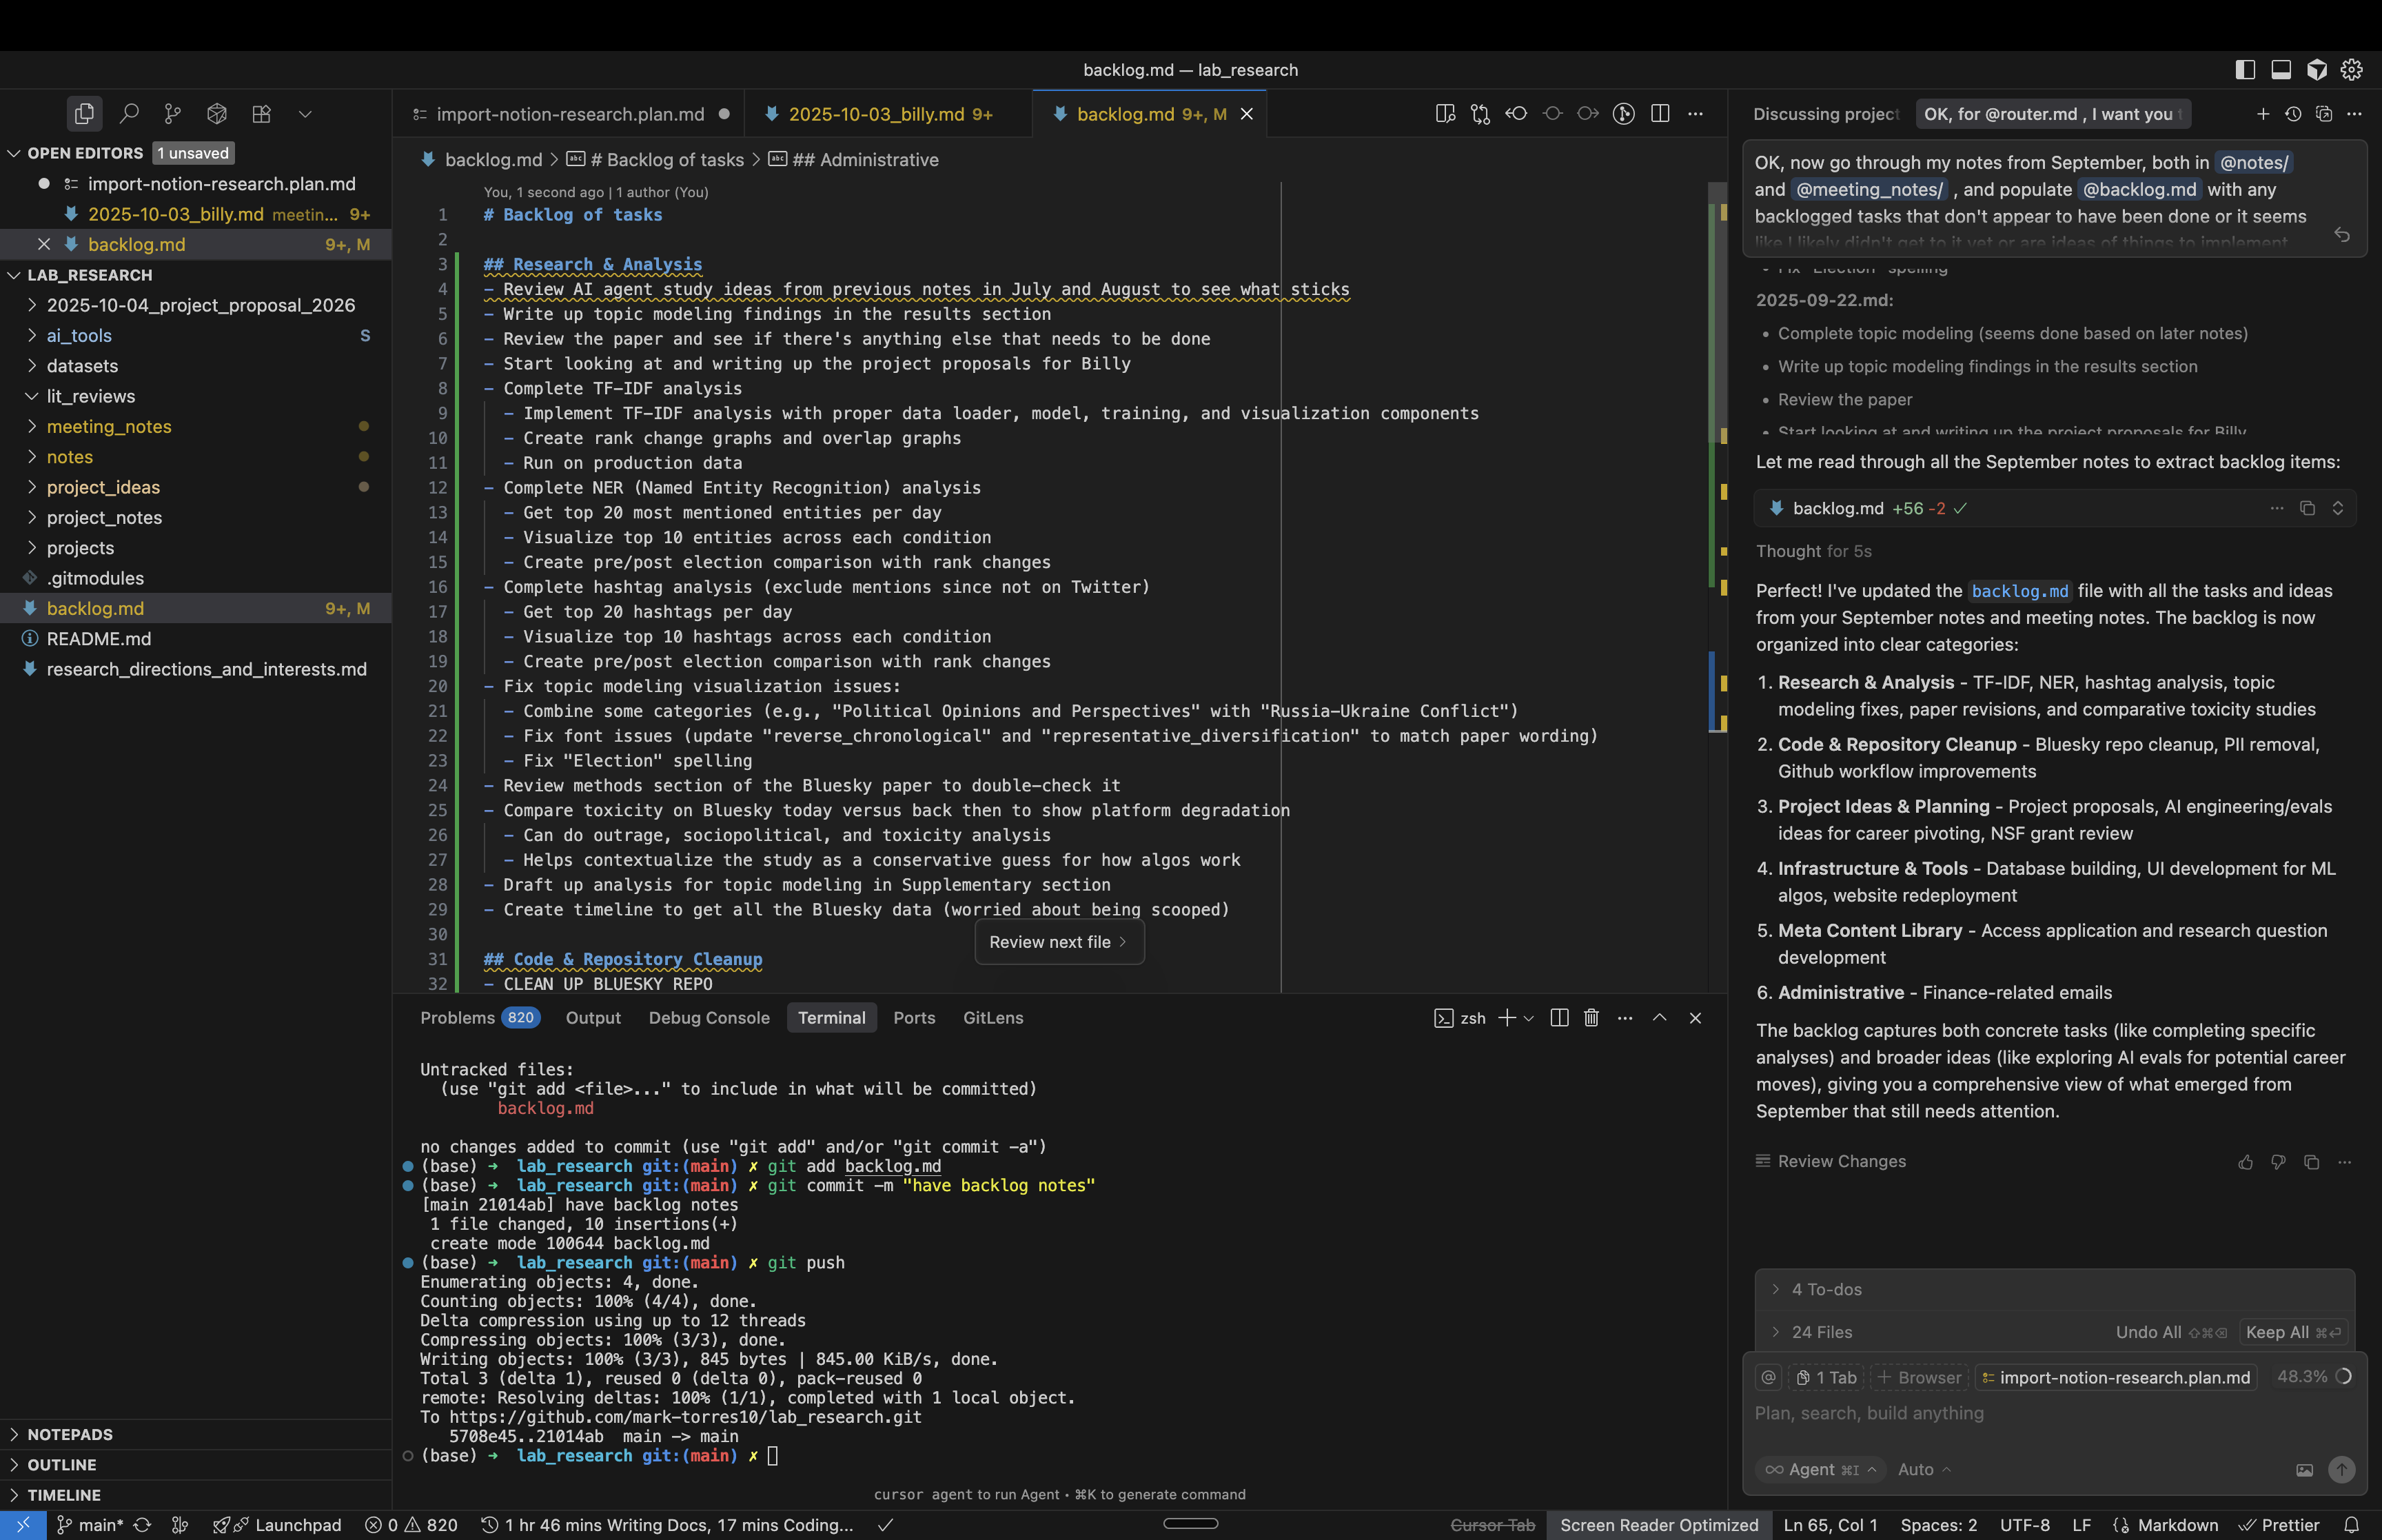
Task: Click the thumbs up feedback icon
Action: tap(2245, 1162)
